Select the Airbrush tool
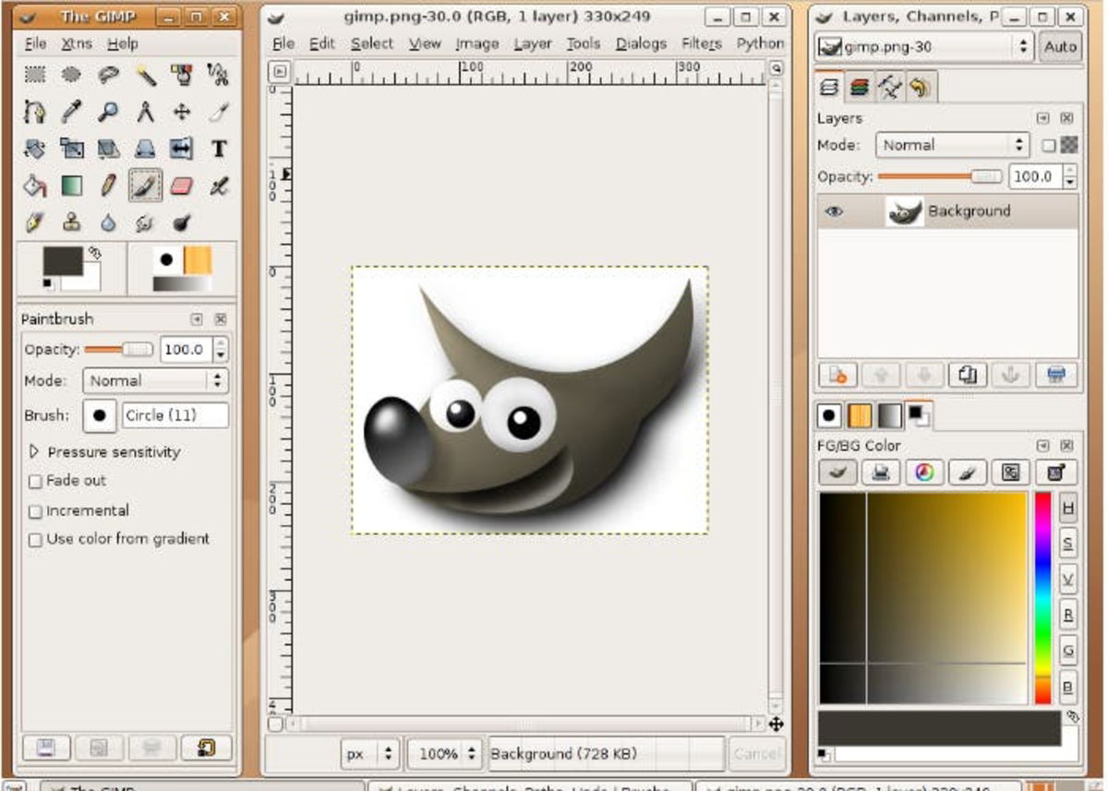 coord(219,186)
